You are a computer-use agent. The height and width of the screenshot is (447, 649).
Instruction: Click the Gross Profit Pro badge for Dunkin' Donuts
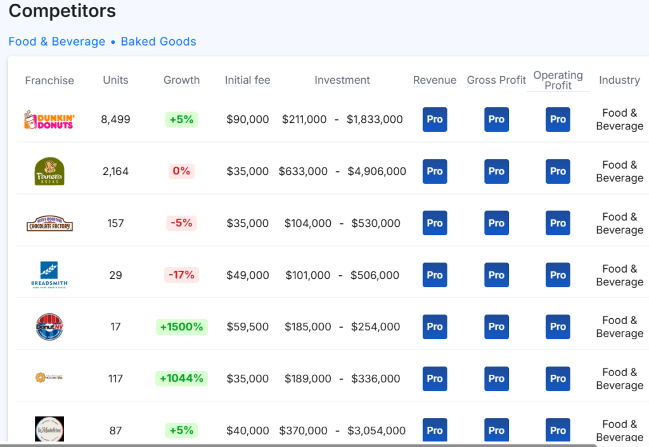click(x=496, y=120)
